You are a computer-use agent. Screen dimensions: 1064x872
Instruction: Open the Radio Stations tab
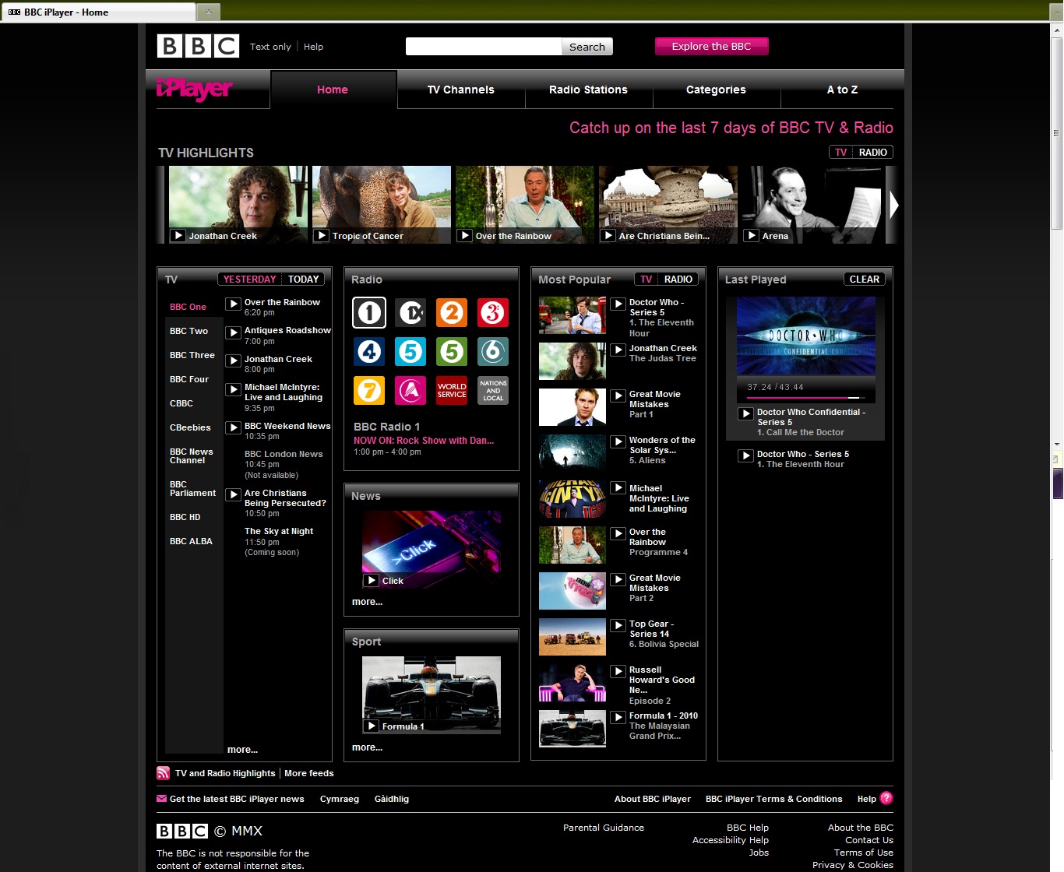click(588, 90)
